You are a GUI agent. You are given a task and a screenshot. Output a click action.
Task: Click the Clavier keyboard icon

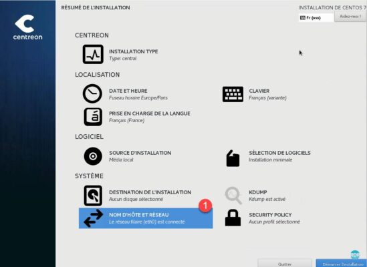pos(233,94)
